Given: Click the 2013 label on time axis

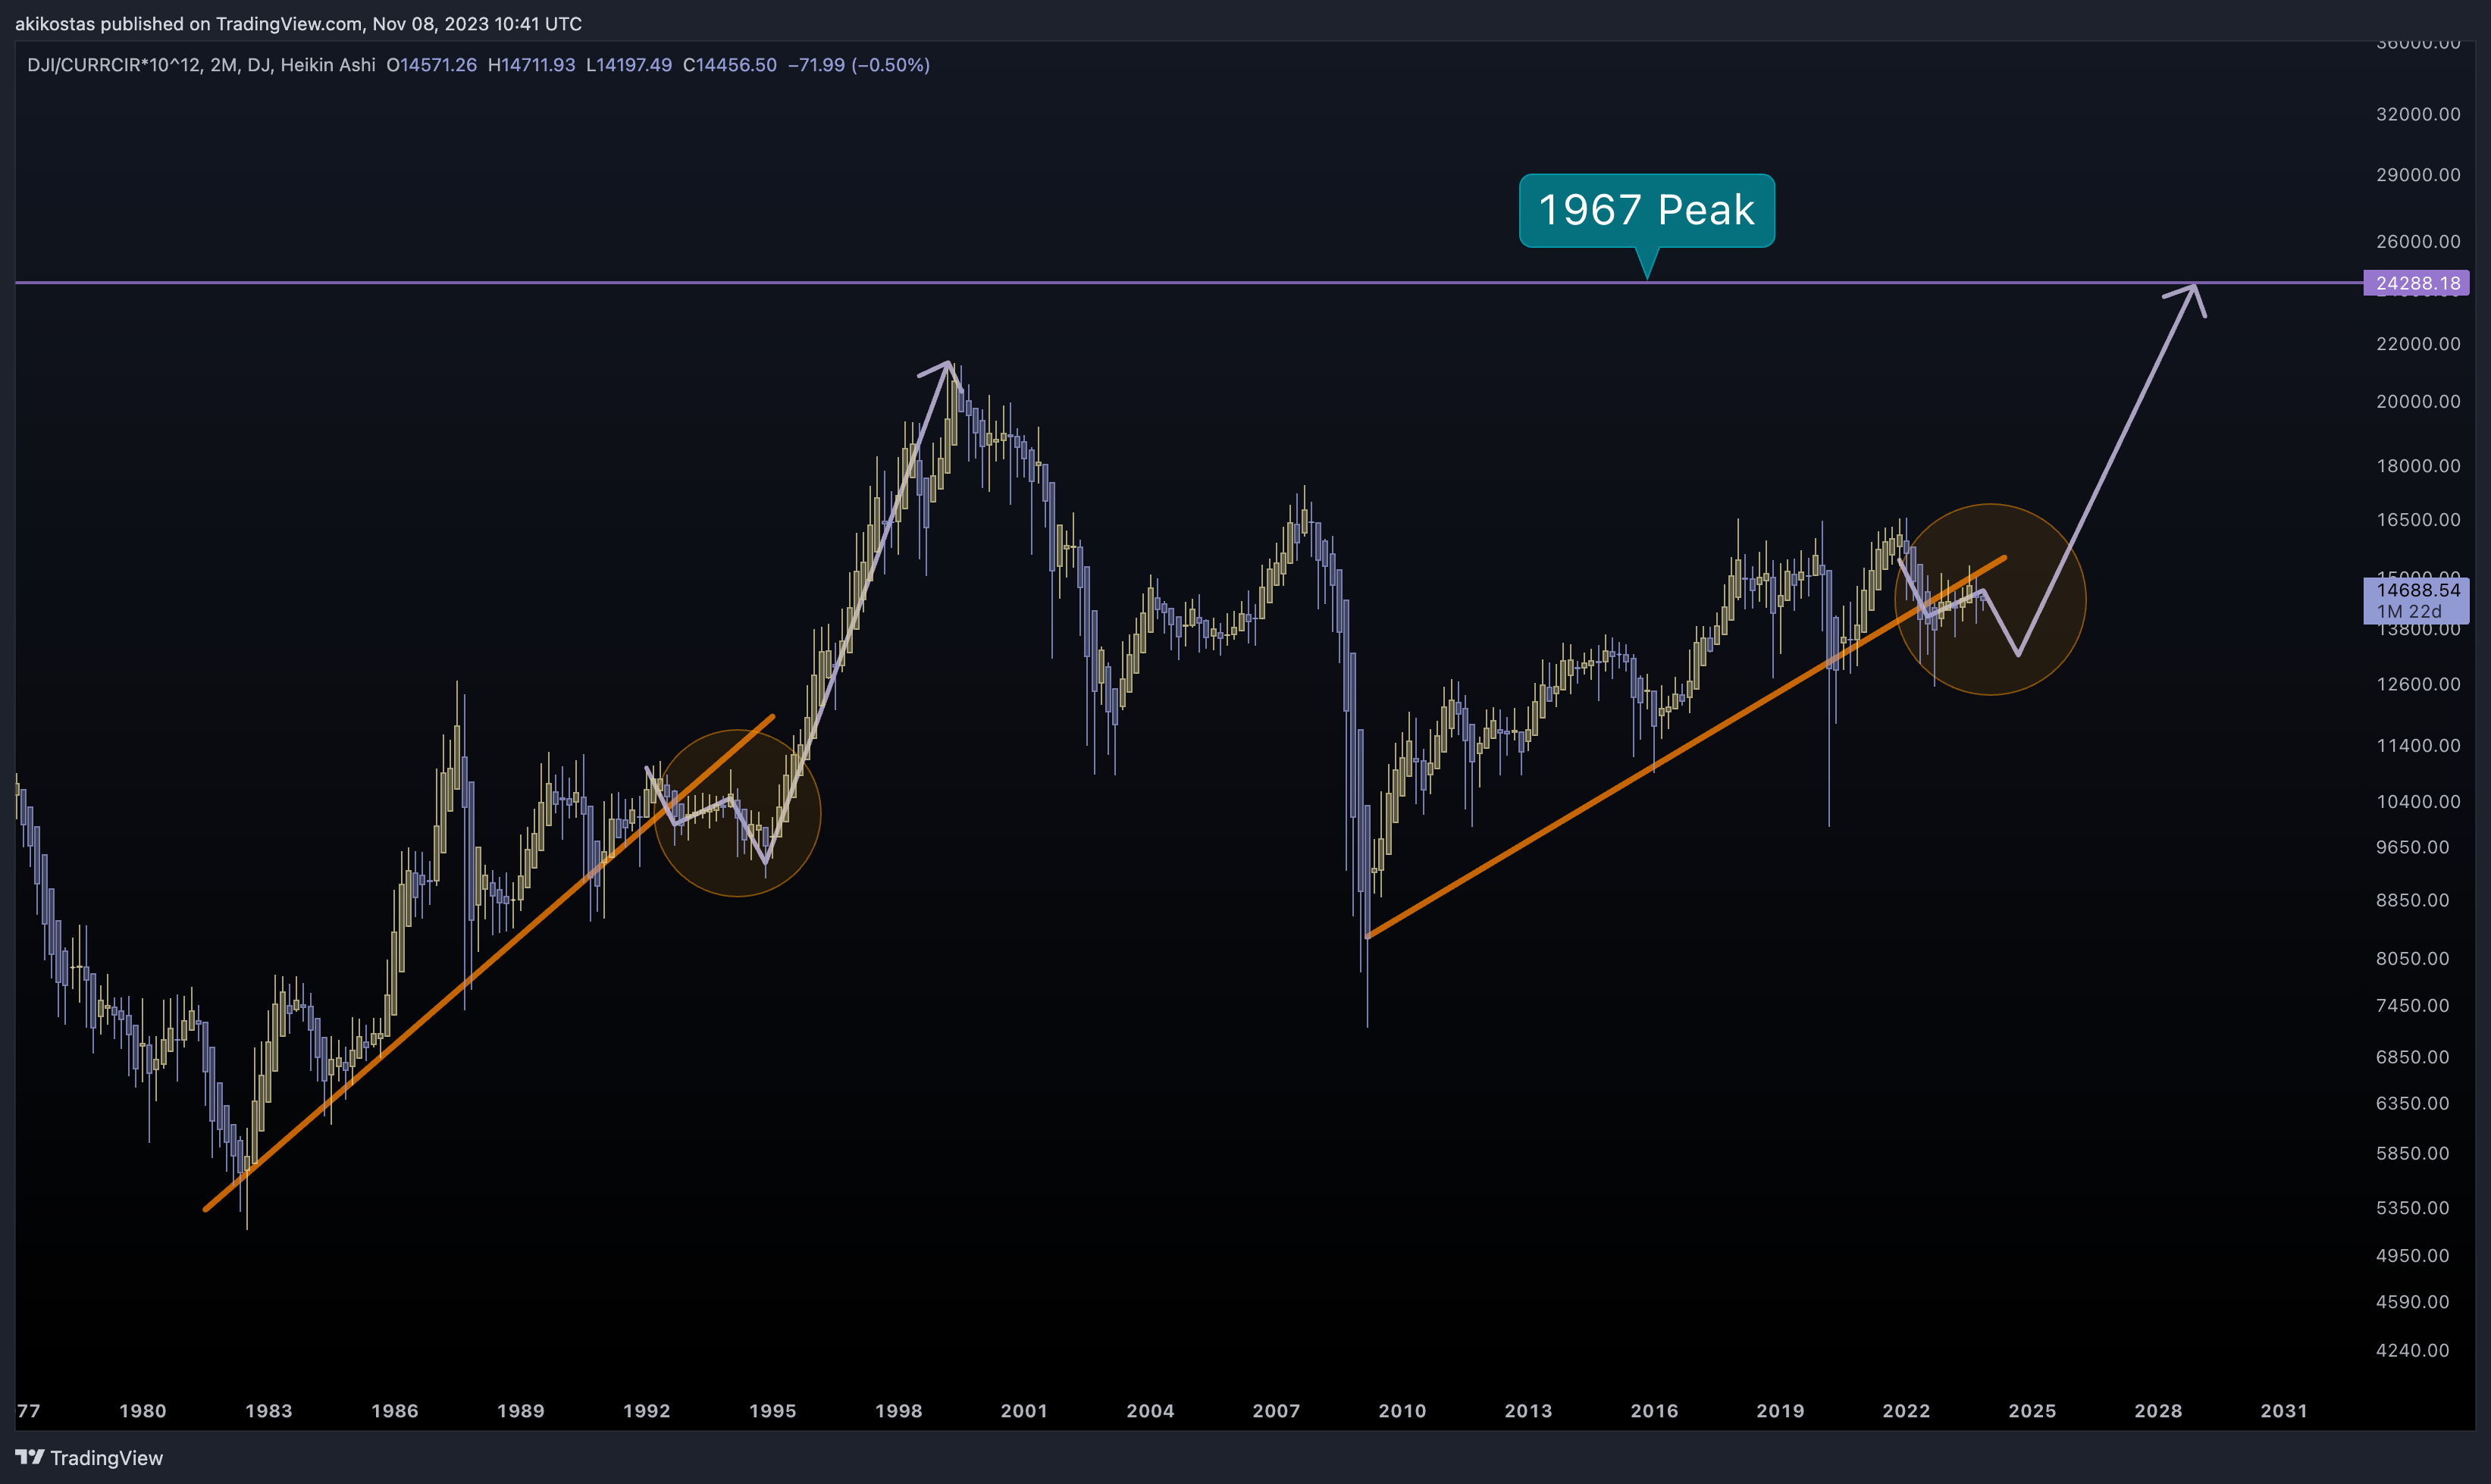Looking at the screenshot, I should tap(1529, 1411).
